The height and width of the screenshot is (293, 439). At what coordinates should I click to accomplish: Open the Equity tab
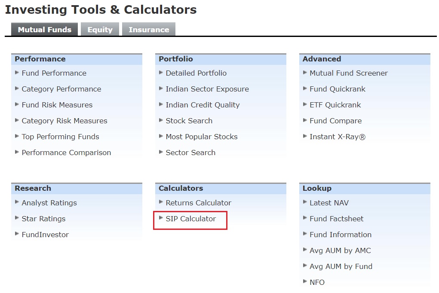(100, 30)
